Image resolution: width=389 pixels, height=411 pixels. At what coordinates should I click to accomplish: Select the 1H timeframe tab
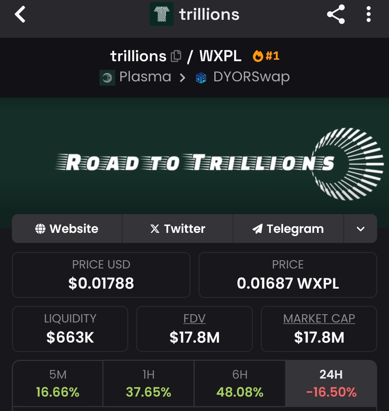[148, 384]
